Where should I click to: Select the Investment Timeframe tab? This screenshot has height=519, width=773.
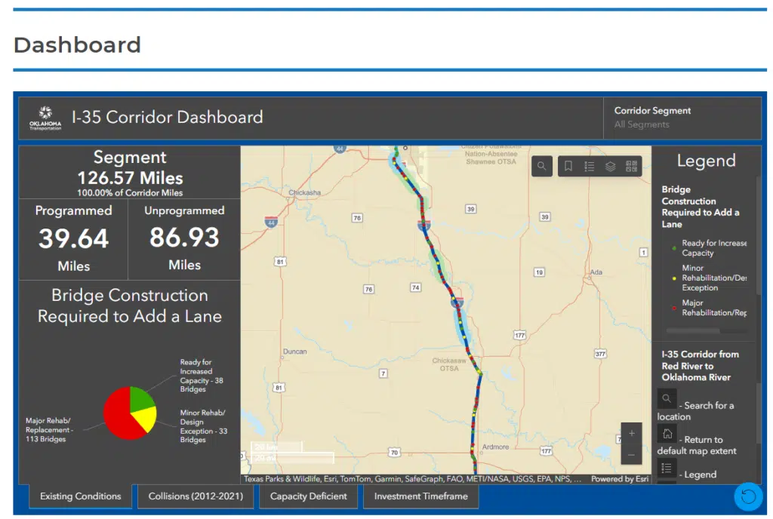[x=420, y=496]
